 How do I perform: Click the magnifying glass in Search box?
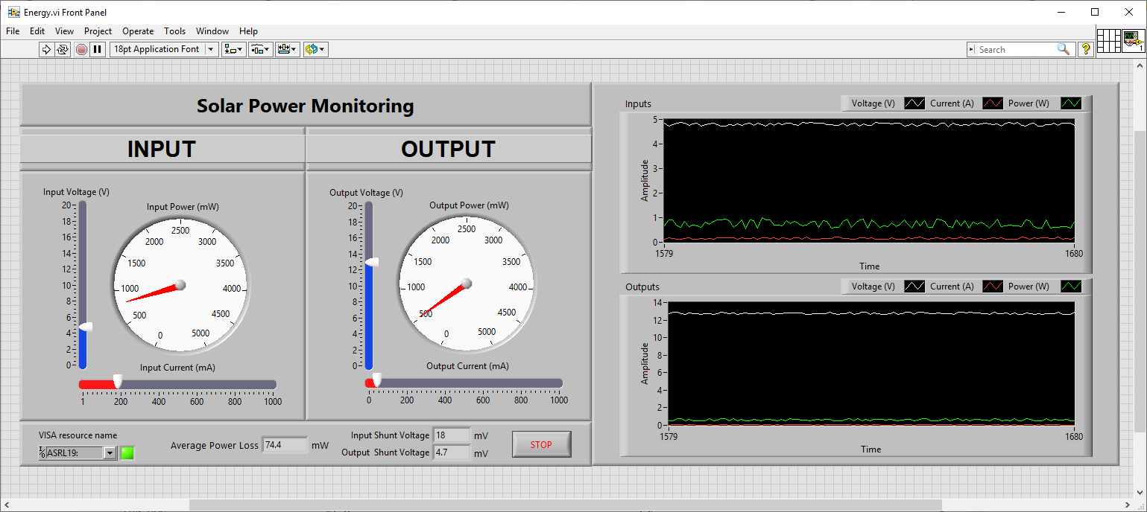point(1063,49)
